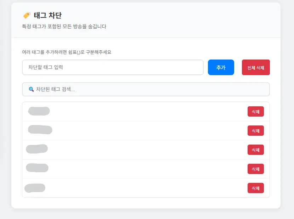Focus the 차단할 태그 입력 field
Image resolution: width=294 pixels, height=219 pixels.
pos(113,67)
